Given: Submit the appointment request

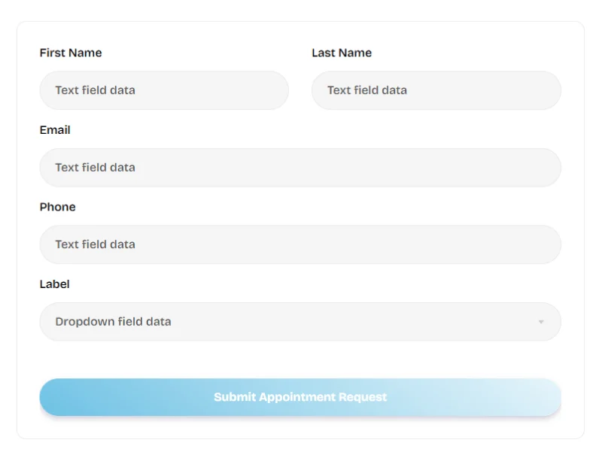Looking at the screenshot, I should click(300, 397).
